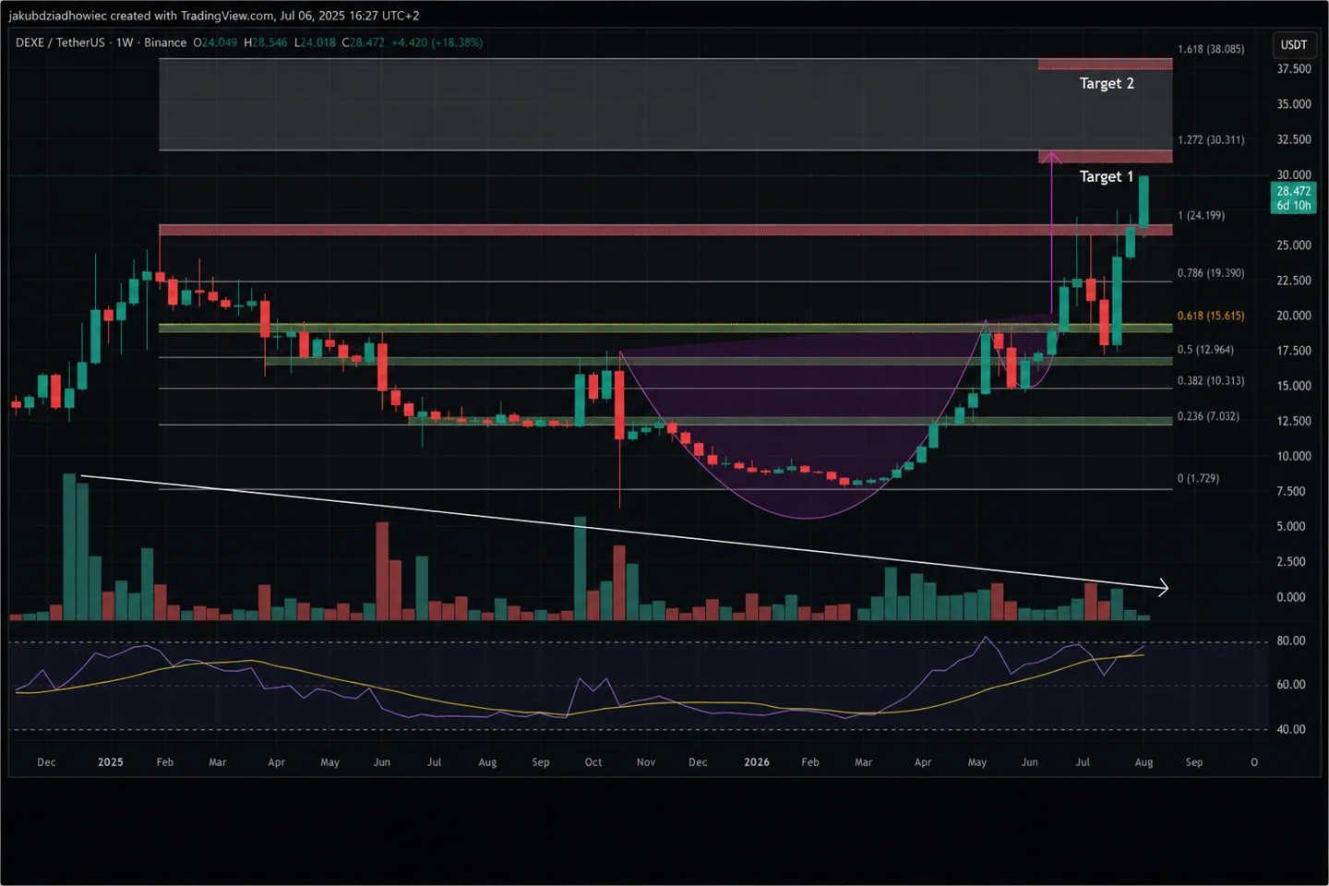The height and width of the screenshot is (886, 1329).
Task: Click the 2025 year label on time axis
Action: pos(111,762)
